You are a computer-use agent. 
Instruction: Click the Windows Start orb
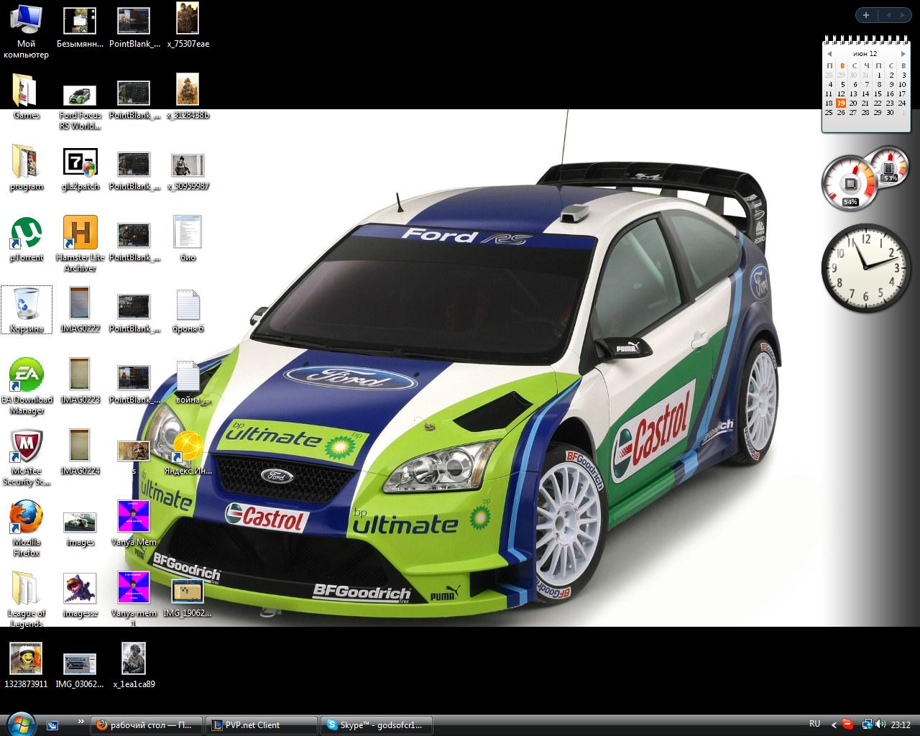20,724
